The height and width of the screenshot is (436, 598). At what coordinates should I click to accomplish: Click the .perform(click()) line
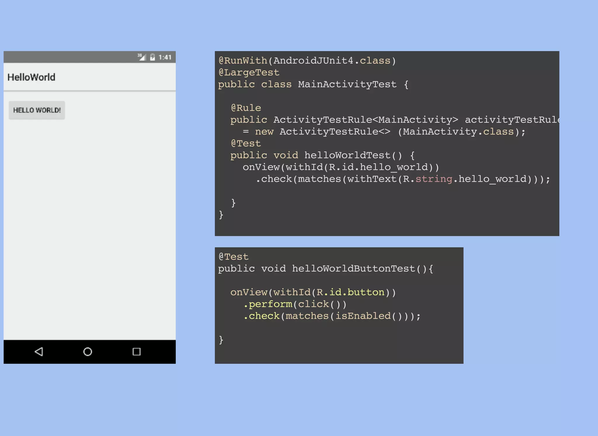coord(295,304)
